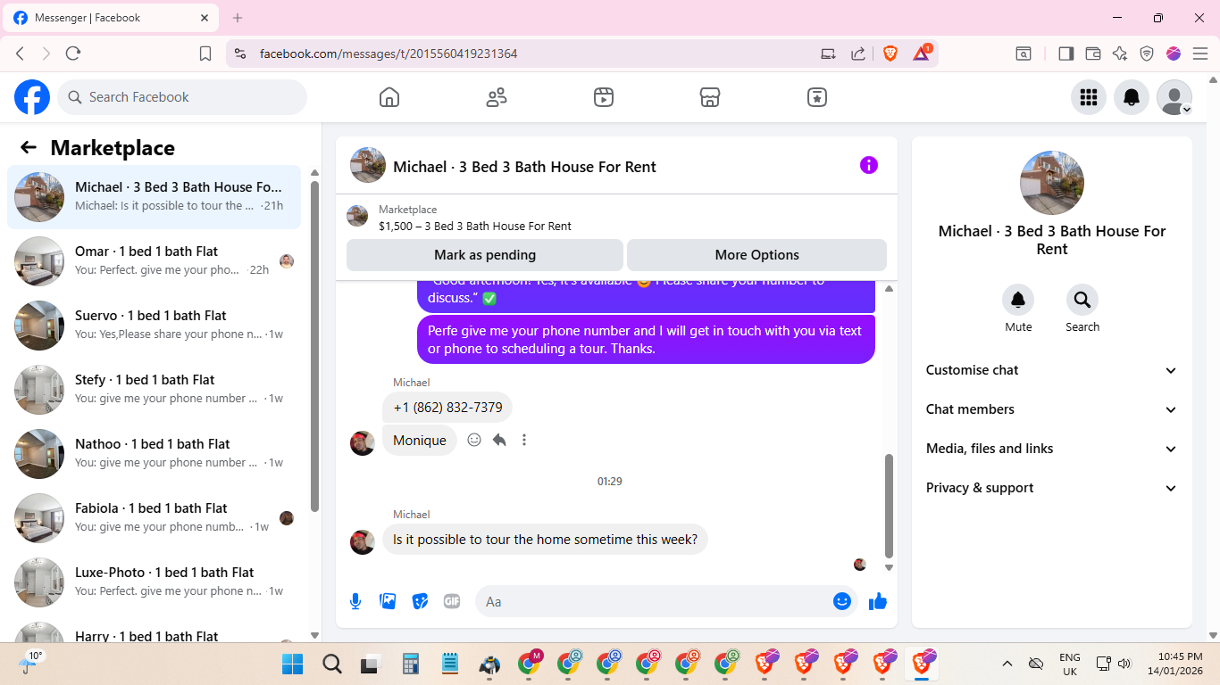Open the $1,500 3 Bed 3 Bath listing link
Screen dimensions: 1220x685
(x=475, y=227)
